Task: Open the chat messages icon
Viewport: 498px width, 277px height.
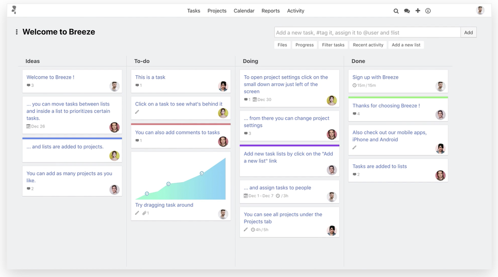Action: click(407, 11)
